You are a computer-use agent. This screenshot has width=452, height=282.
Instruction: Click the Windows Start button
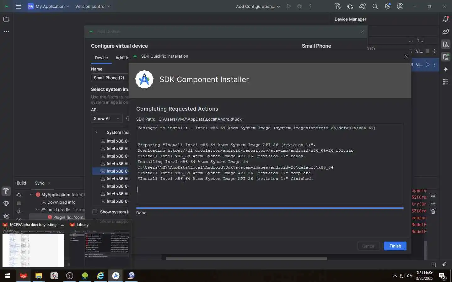[8, 276]
